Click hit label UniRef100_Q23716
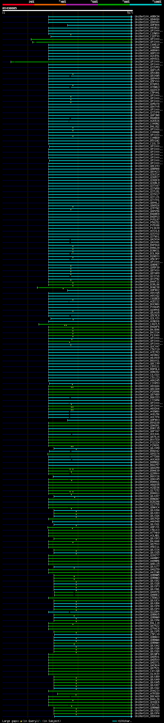 147,276
